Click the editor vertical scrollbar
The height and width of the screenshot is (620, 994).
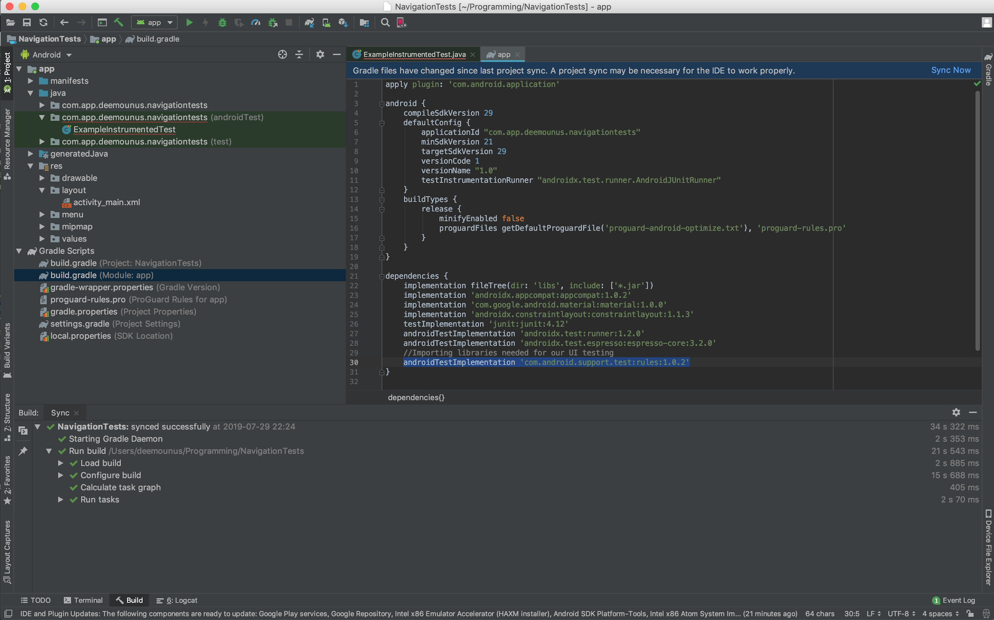(x=977, y=222)
